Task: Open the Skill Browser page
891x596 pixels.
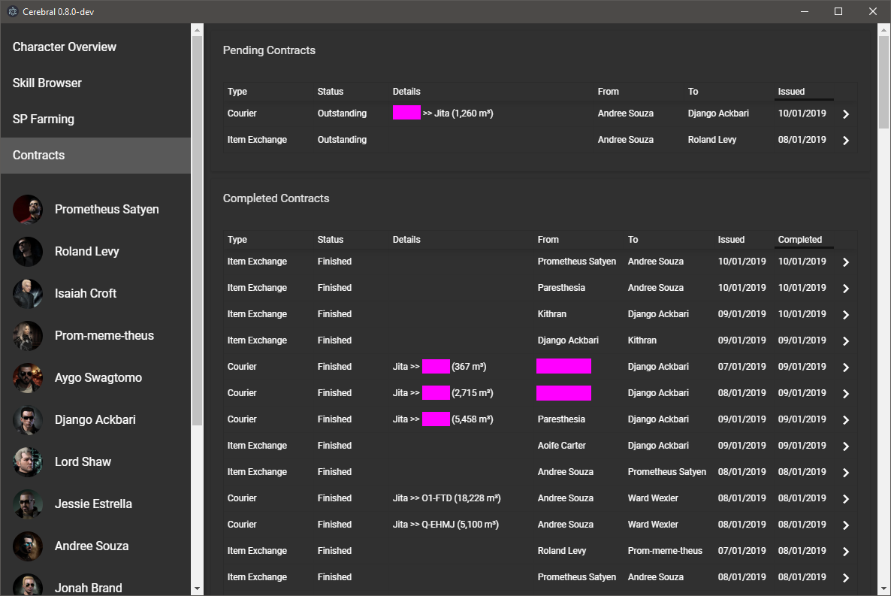Action: [95, 83]
